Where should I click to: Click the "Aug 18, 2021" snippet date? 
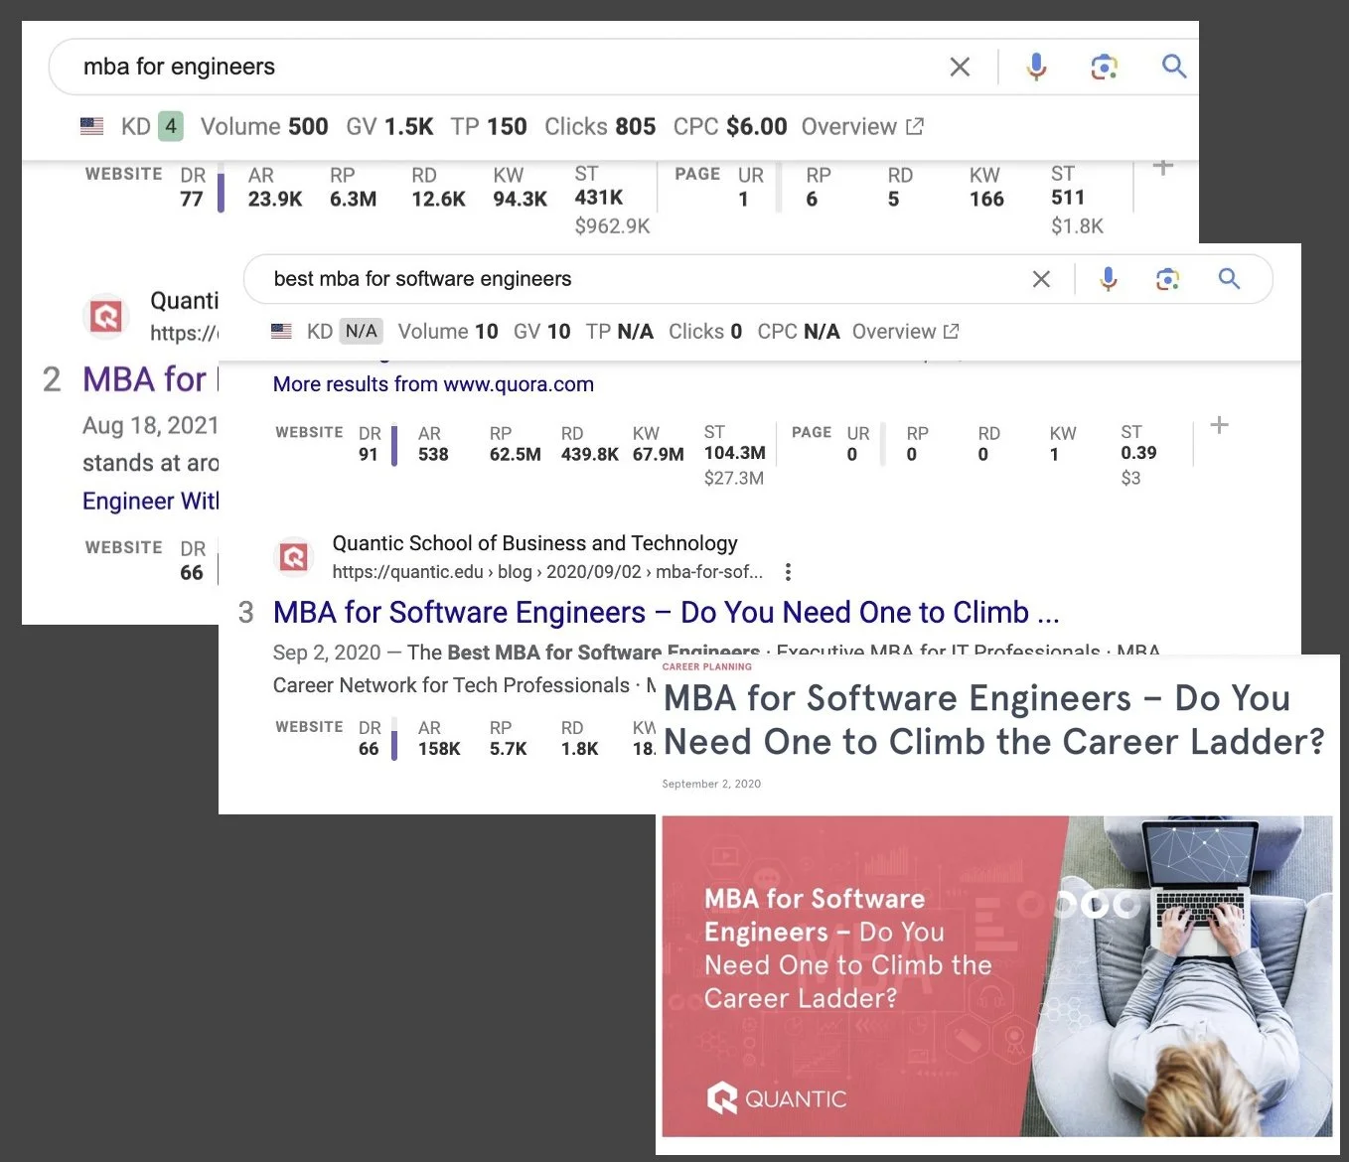(x=150, y=425)
